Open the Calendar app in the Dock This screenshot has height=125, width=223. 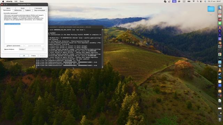220,16
